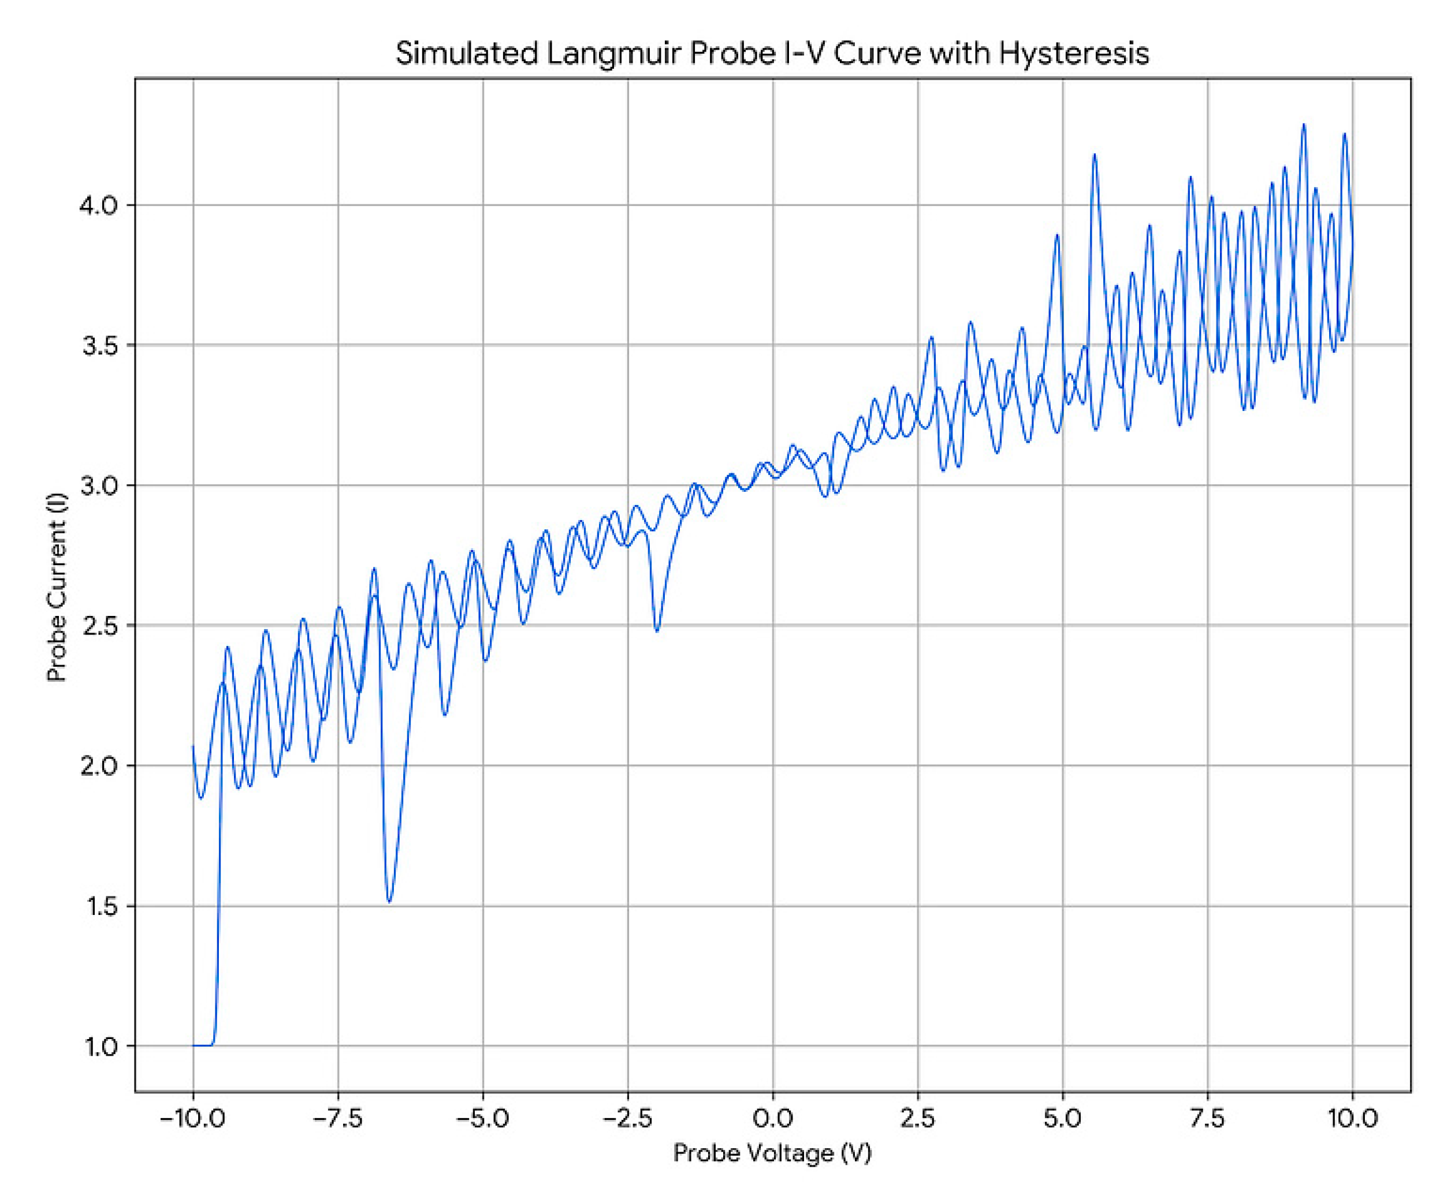Click the 2.0 y-axis tick label
1440x1203 pixels.
coord(99,765)
